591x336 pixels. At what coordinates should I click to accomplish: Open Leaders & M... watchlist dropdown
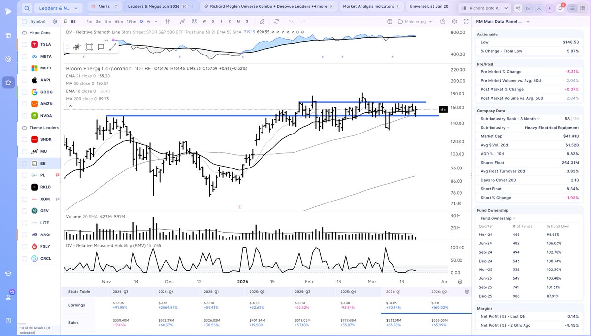pyautogui.click(x=59, y=8)
